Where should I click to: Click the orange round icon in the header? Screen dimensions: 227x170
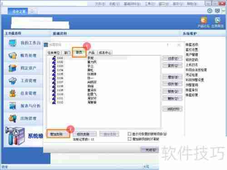(204, 20)
